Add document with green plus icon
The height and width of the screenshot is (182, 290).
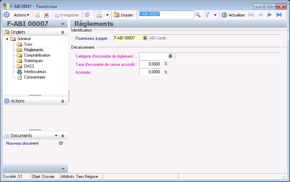[61, 143]
